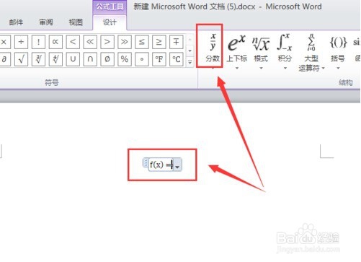Screen dimensions: 361x262
Task: Insert the greater-than symbol
Action: [107, 42]
